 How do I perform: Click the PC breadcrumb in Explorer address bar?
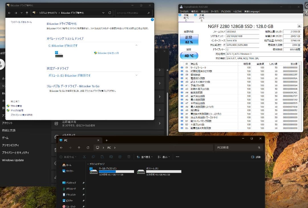point(109,148)
